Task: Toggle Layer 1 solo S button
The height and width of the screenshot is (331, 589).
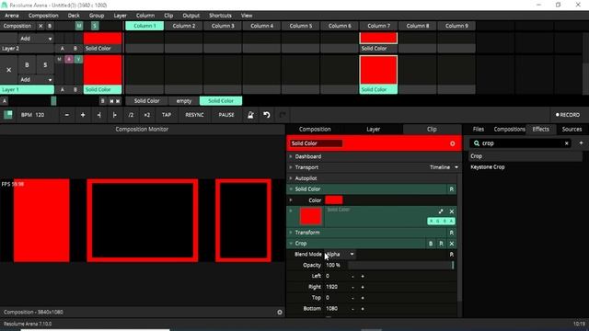Action: [x=45, y=65]
